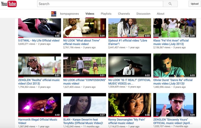Click the '6 years ago' text

tap(134, 87)
